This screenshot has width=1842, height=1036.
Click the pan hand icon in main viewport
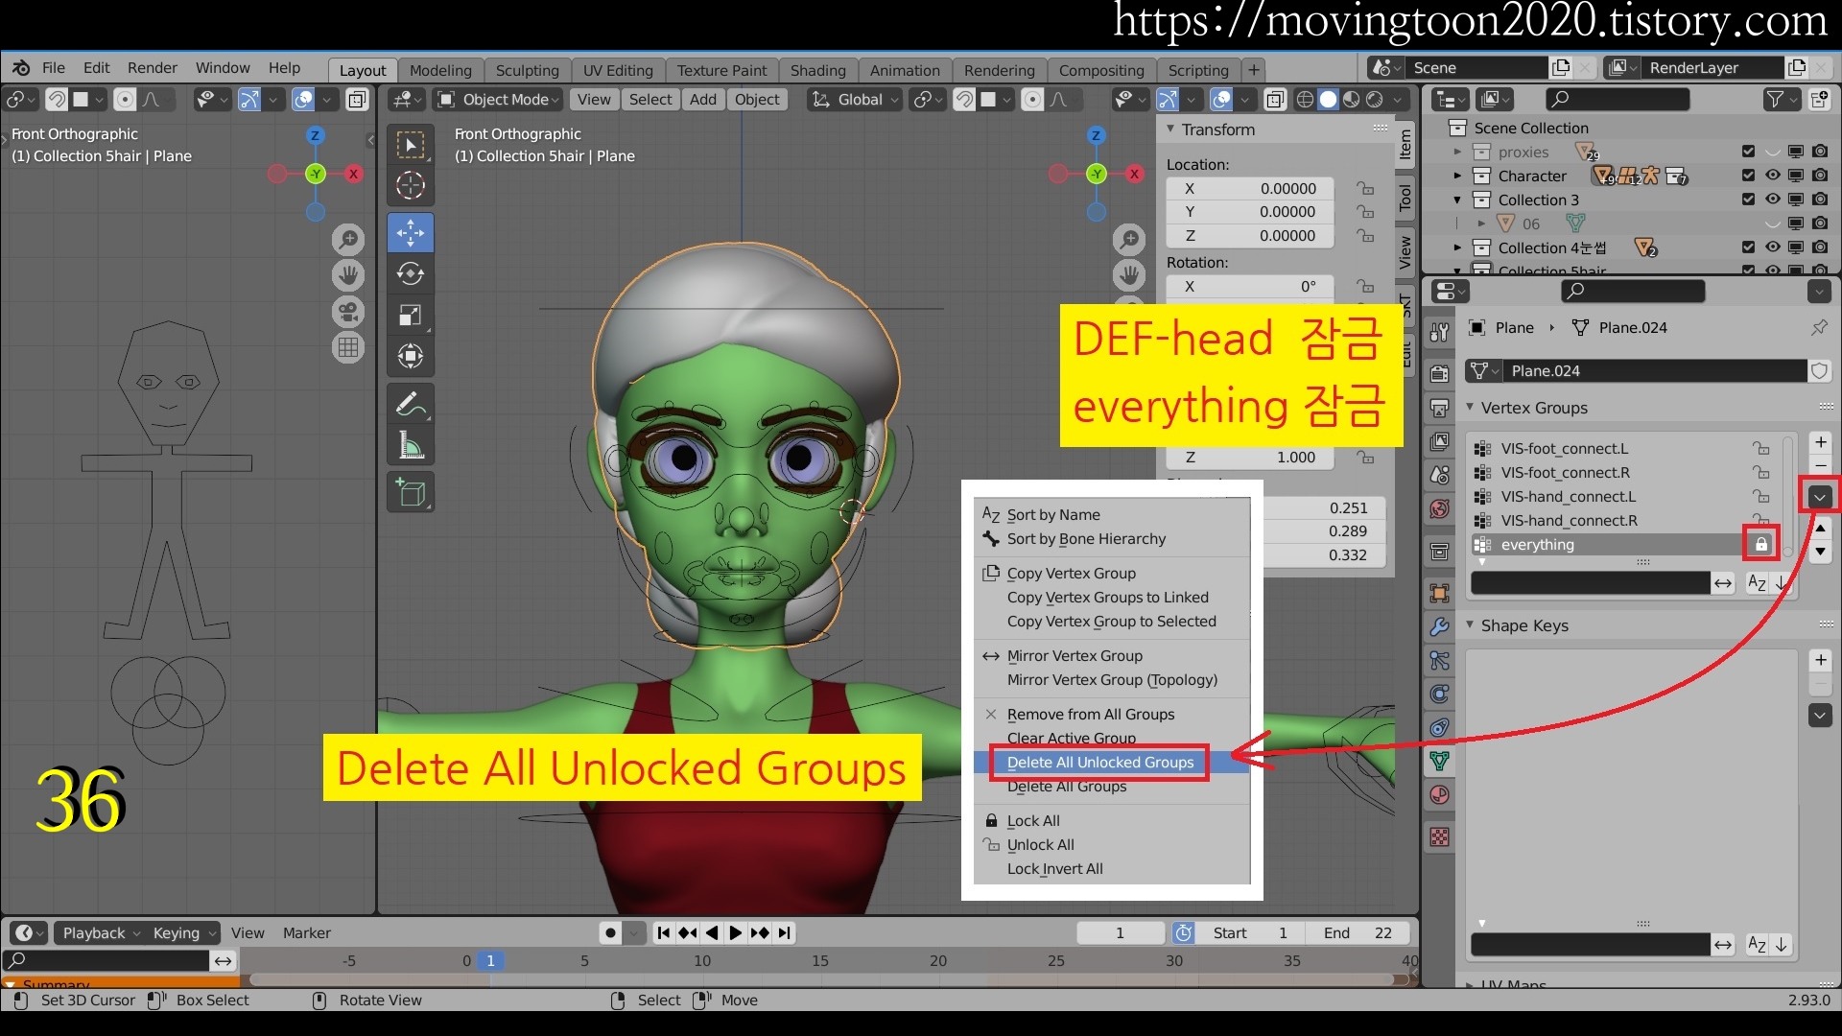(1130, 275)
